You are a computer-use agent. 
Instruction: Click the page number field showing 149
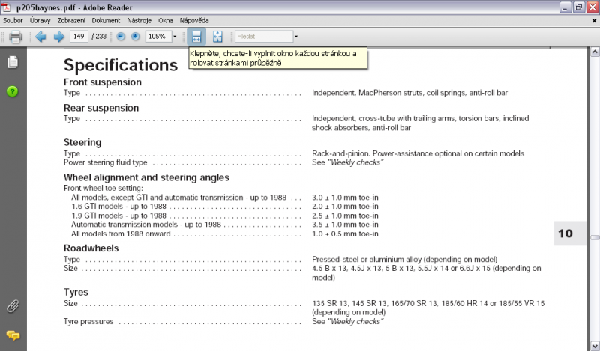pyautogui.click(x=79, y=36)
